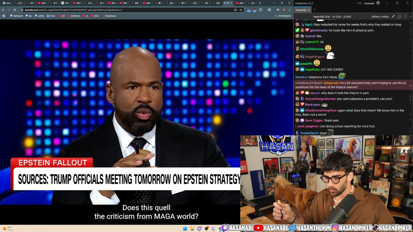Open the chatters viewer list icon
This screenshot has width=413, height=232.
click(x=399, y=17)
